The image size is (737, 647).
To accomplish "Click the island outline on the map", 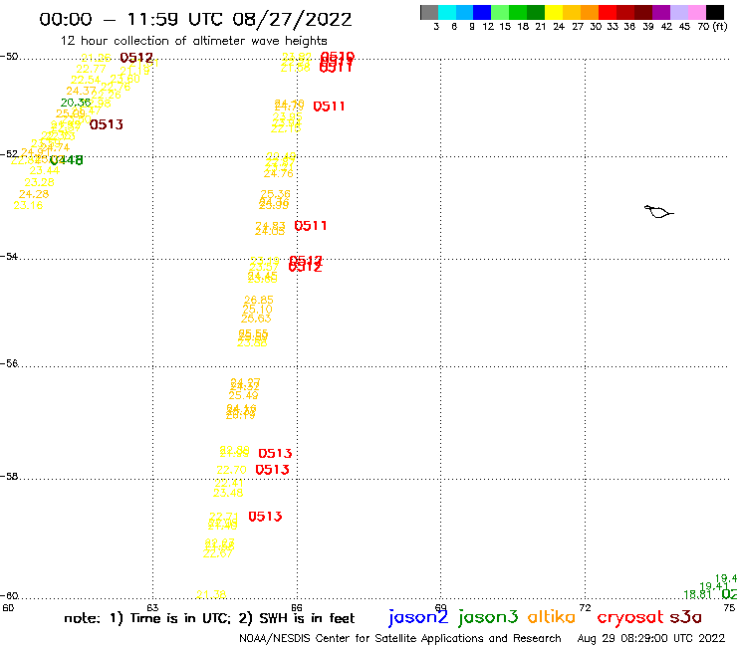I will coord(658,212).
